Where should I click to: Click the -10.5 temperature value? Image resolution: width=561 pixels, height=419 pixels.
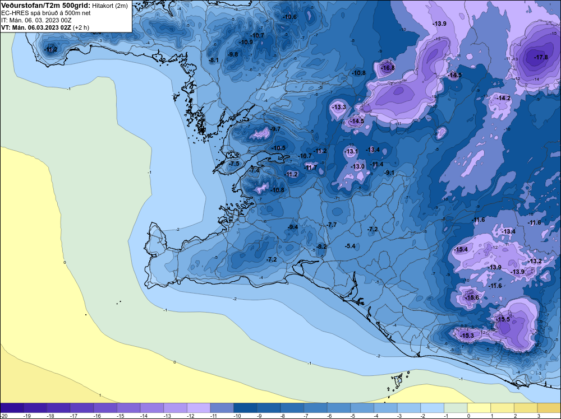click(278, 148)
